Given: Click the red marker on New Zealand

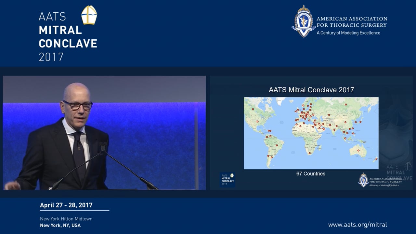Looking at the screenshot, I should (376, 159).
